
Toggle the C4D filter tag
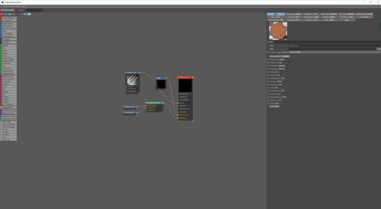29,14
